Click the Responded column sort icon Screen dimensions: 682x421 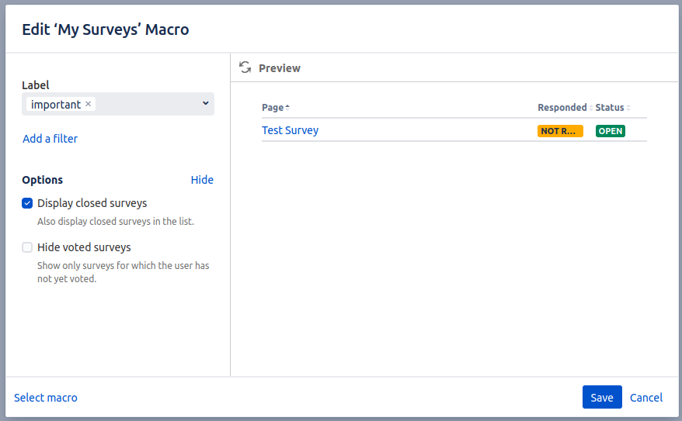[x=591, y=108]
